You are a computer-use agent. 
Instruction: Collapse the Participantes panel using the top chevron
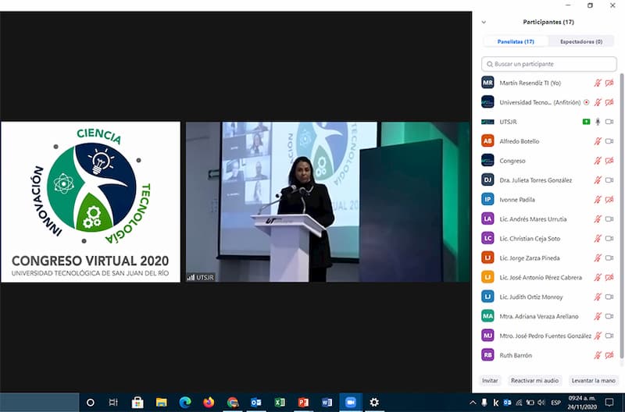coord(484,23)
